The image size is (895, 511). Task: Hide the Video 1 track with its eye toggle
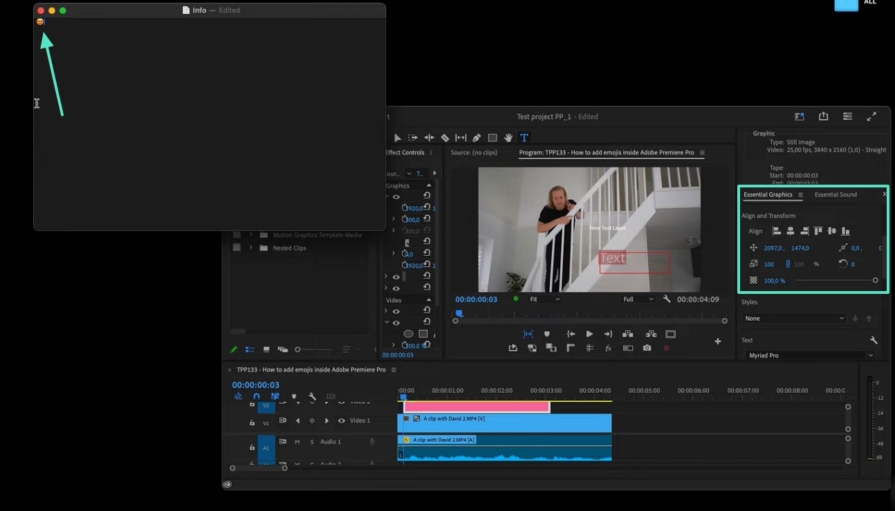341,421
